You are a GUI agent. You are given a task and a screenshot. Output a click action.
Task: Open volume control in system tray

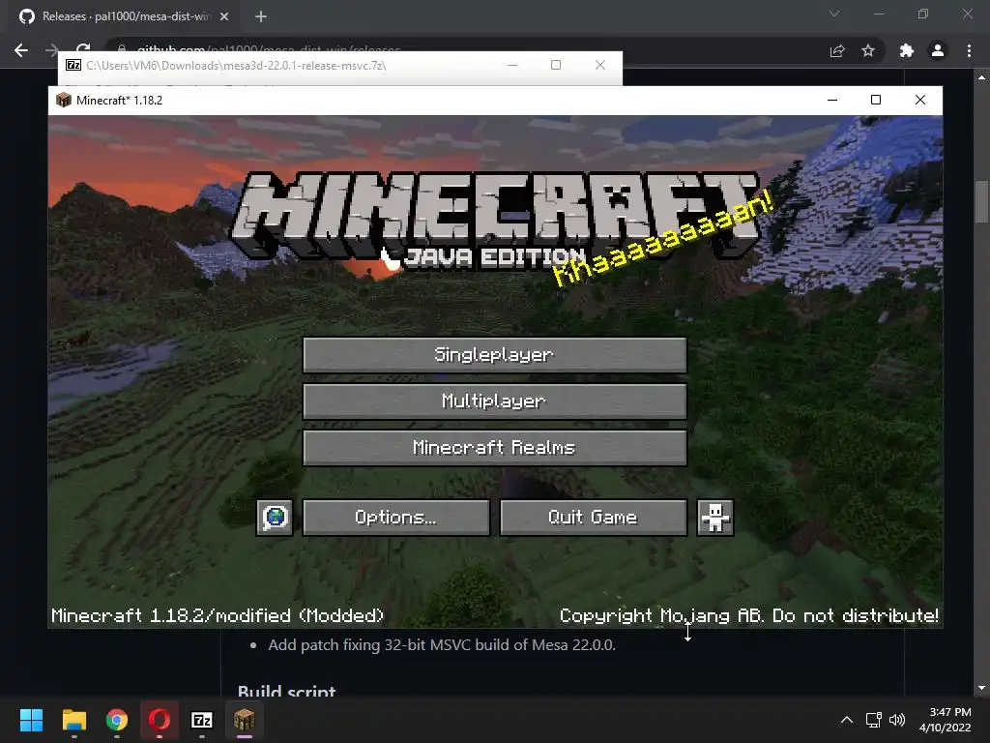point(896,720)
